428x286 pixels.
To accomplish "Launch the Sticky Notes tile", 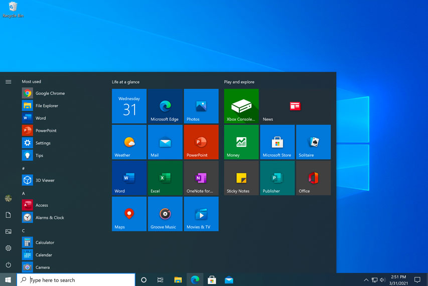I will coord(241,178).
